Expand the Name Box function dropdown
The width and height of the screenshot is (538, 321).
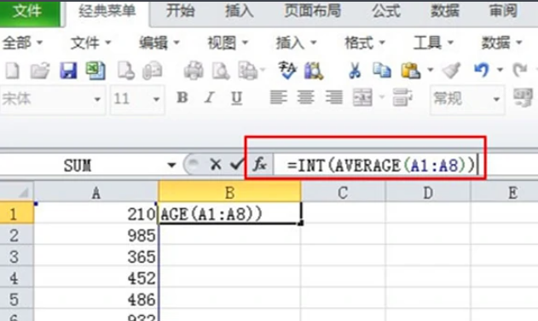tap(171, 166)
